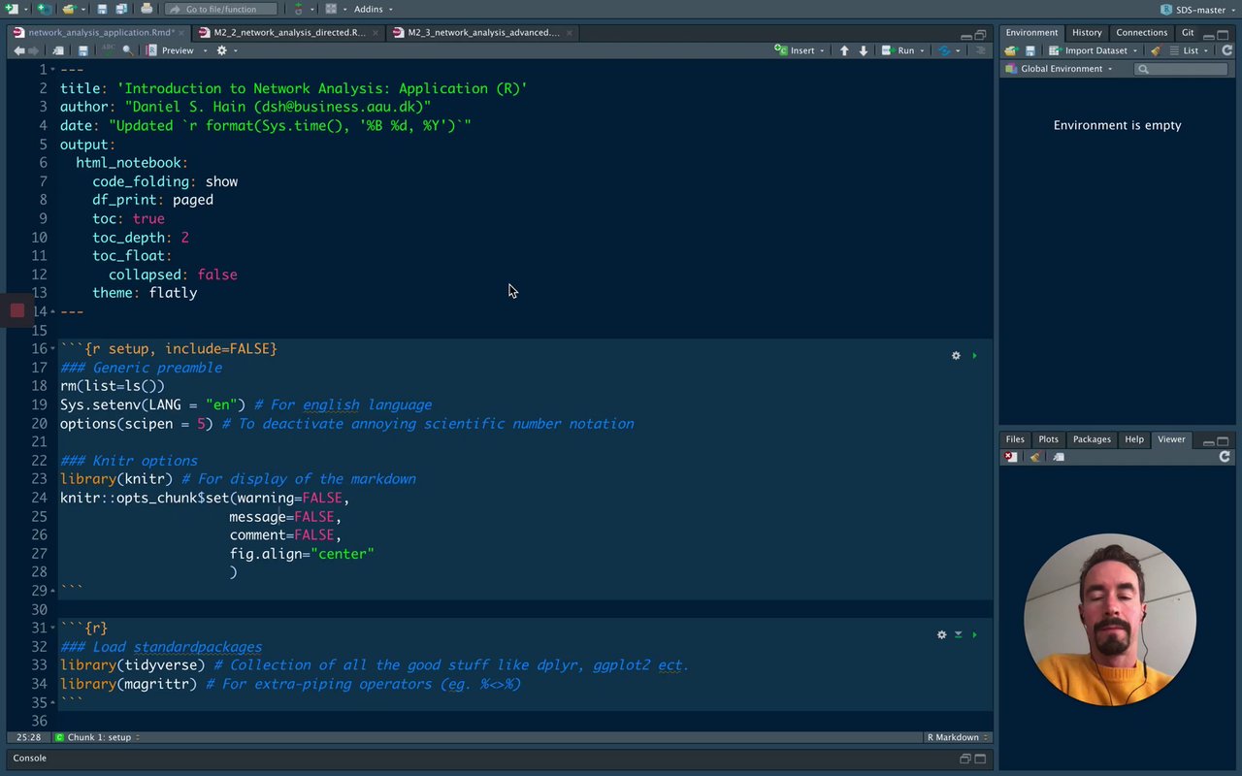
Task: Click Import Dataset button
Action: (x=1095, y=50)
